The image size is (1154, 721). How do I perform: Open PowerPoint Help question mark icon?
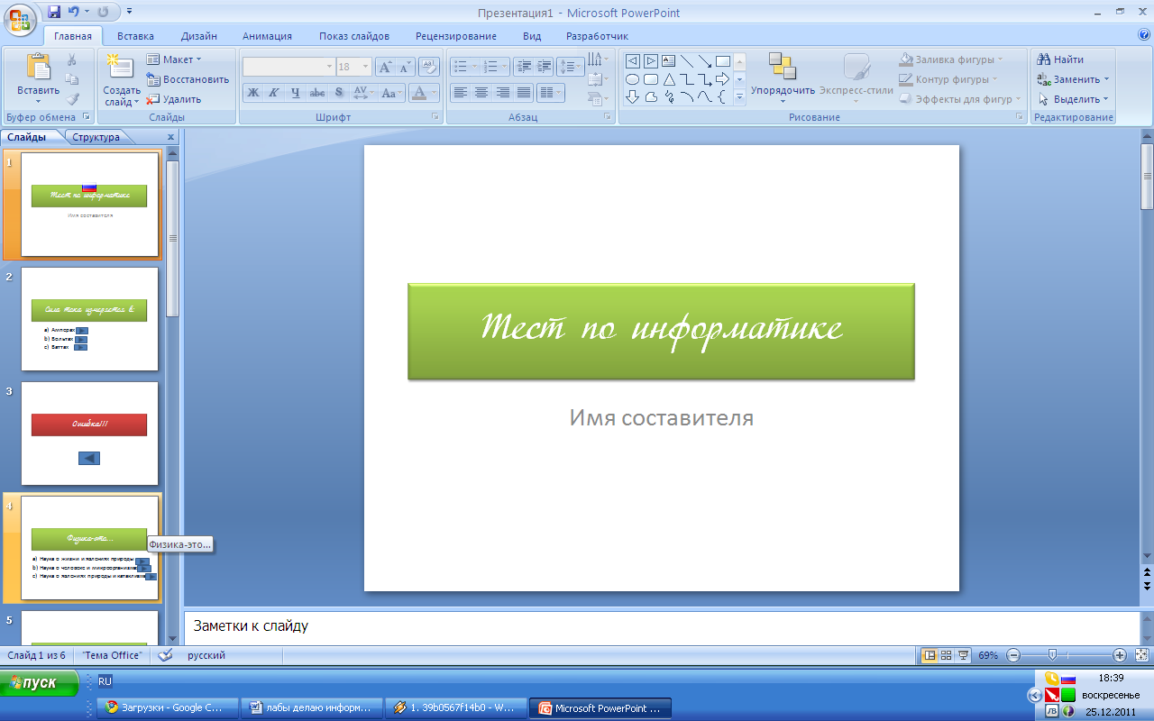pos(1144,36)
